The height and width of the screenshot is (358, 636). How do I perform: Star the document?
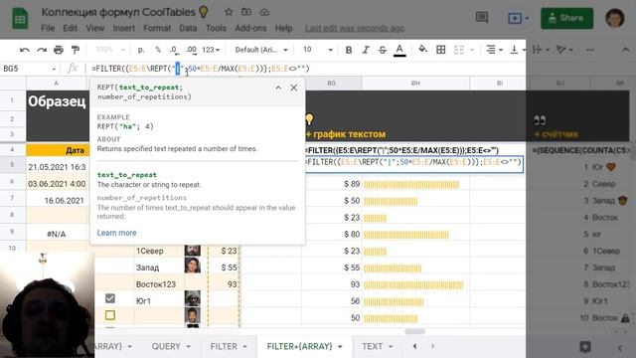pyautogui.click(x=229, y=12)
